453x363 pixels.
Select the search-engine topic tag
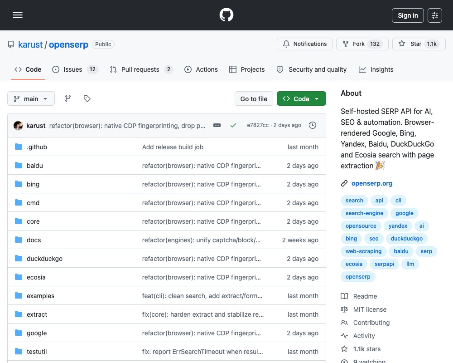[364, 213]
